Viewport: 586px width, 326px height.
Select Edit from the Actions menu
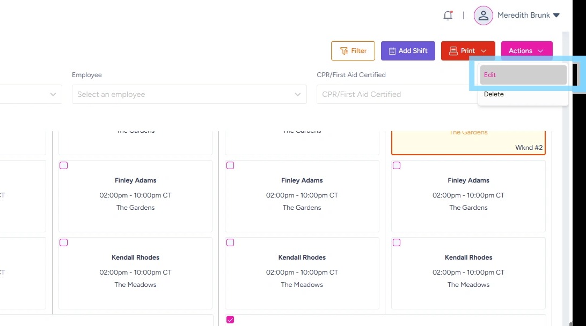click(523, 75)
